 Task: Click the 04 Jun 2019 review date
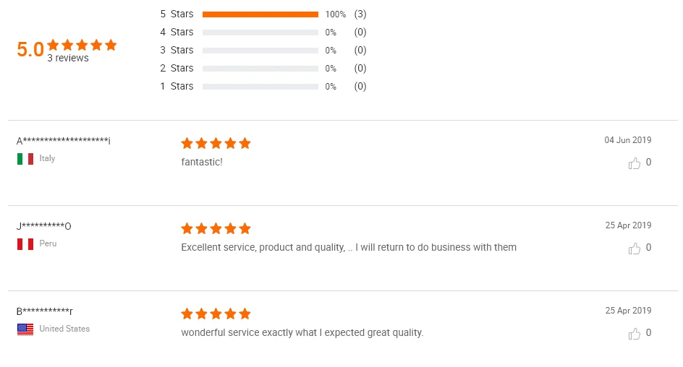click(628, 140)
